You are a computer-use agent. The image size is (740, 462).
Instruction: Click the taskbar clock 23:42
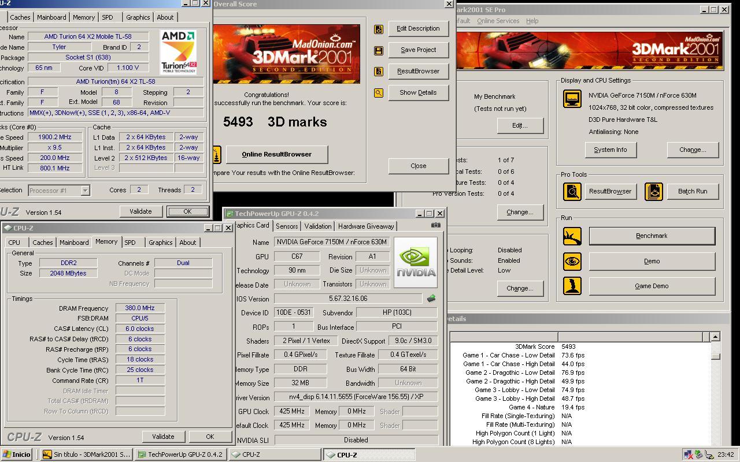(x=726, y=454)
